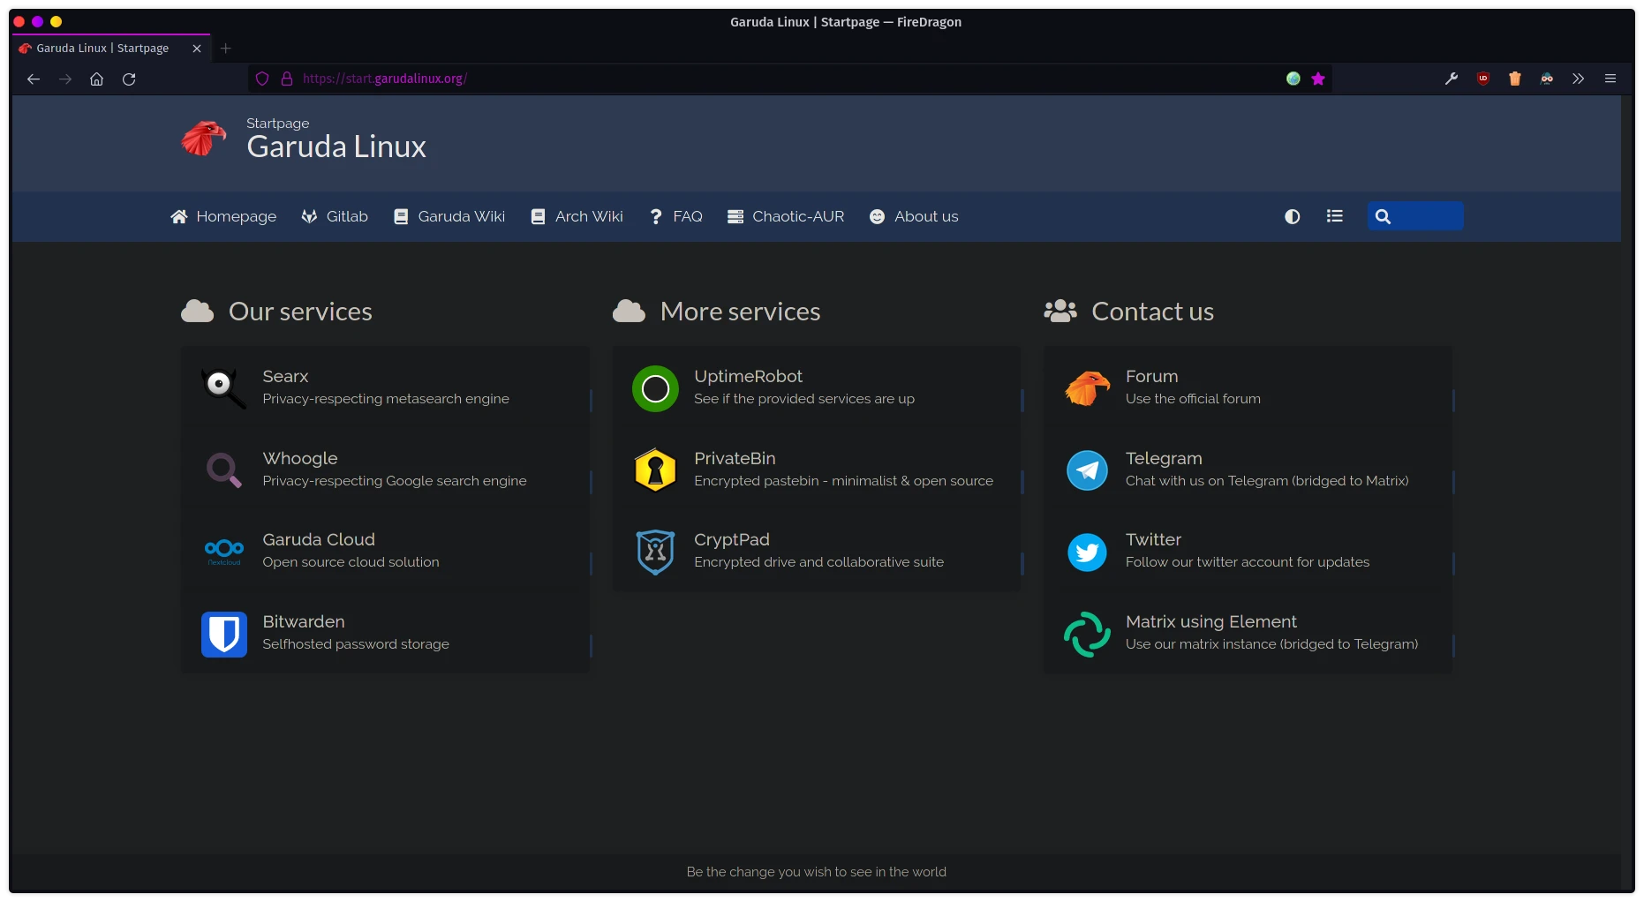Open the FireDragon hamburger application menu
This screenshot has width=1644, height=902.
pyautogui.click(x=1610, y=79)
